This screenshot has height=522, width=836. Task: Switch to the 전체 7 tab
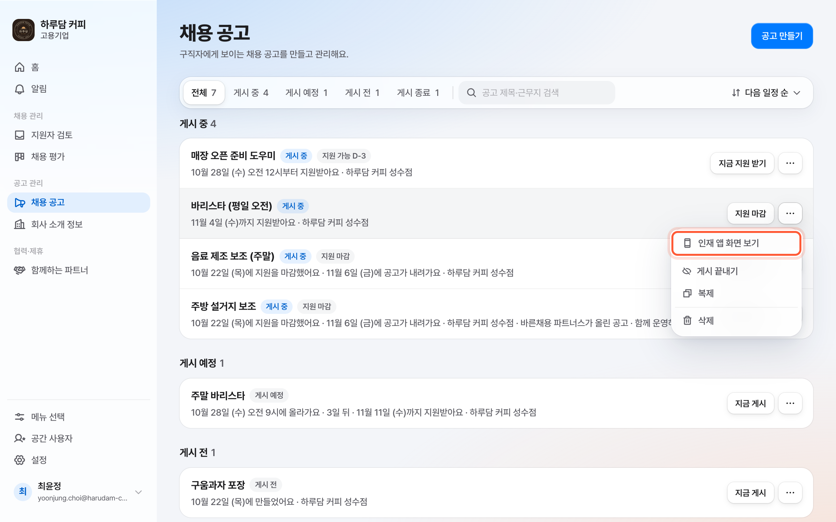tap(204, 93)
